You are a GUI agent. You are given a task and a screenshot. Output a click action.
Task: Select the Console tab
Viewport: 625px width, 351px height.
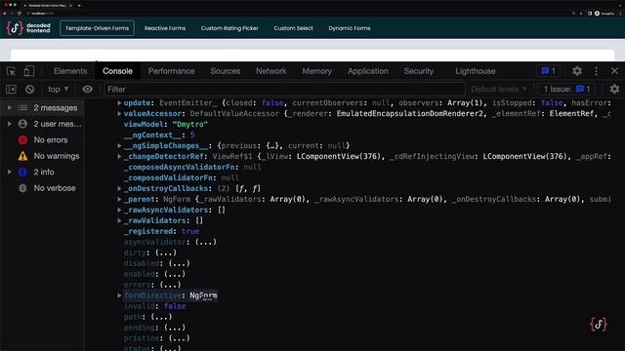(117, 71)
